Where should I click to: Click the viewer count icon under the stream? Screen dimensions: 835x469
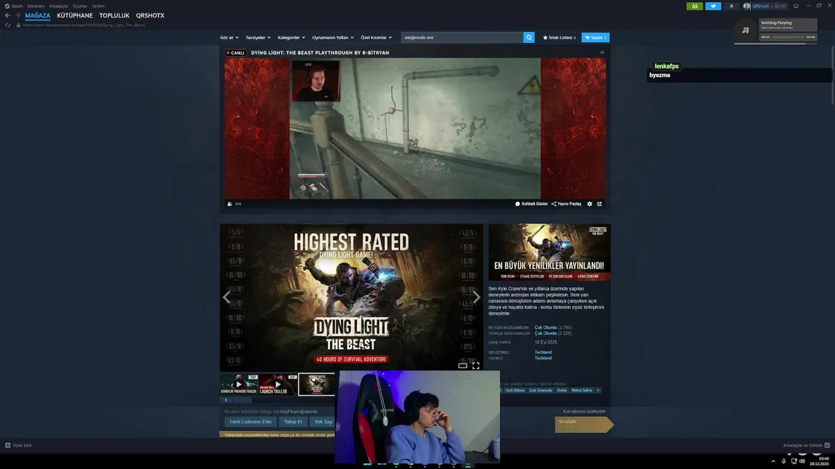pos(230,204)
